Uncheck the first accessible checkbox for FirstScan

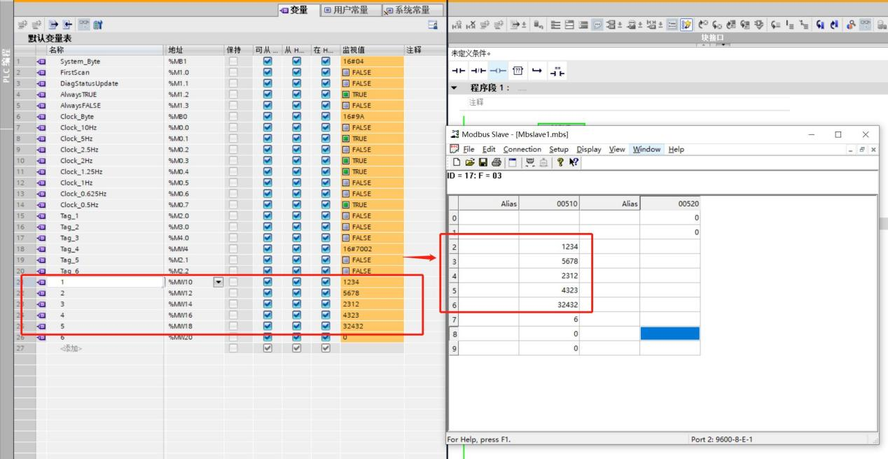267,73
